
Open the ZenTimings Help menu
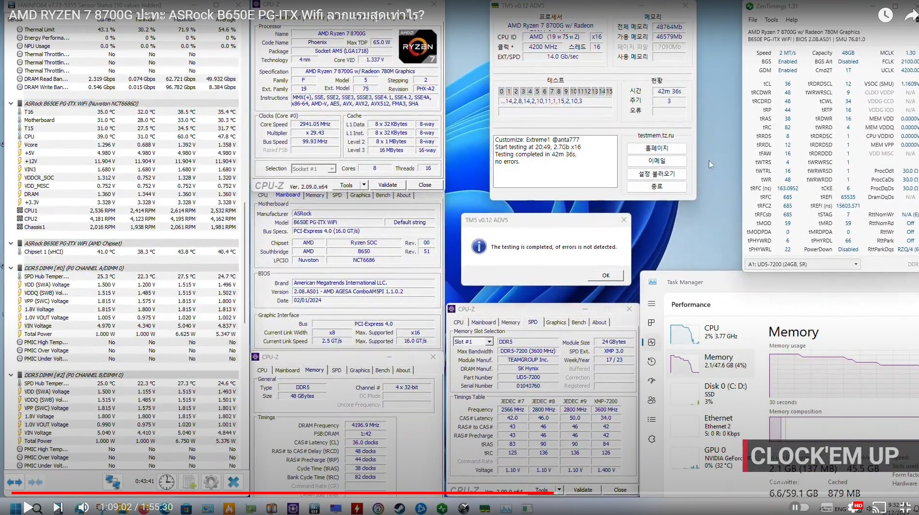[792, 20]
